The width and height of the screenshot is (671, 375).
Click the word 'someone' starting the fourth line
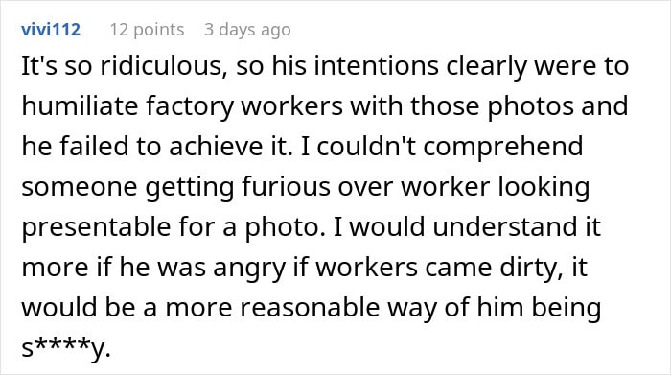[x=80, y=188]
